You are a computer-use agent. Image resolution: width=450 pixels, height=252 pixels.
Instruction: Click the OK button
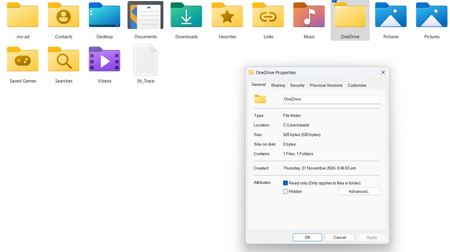coord(308,237)
